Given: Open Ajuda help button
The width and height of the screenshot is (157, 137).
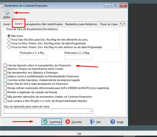Looking at the screenshot, I should click(117, 122).
